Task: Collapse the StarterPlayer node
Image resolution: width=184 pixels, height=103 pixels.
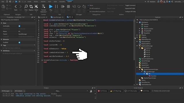Action: pyautogui.click(x=137, y=68)
